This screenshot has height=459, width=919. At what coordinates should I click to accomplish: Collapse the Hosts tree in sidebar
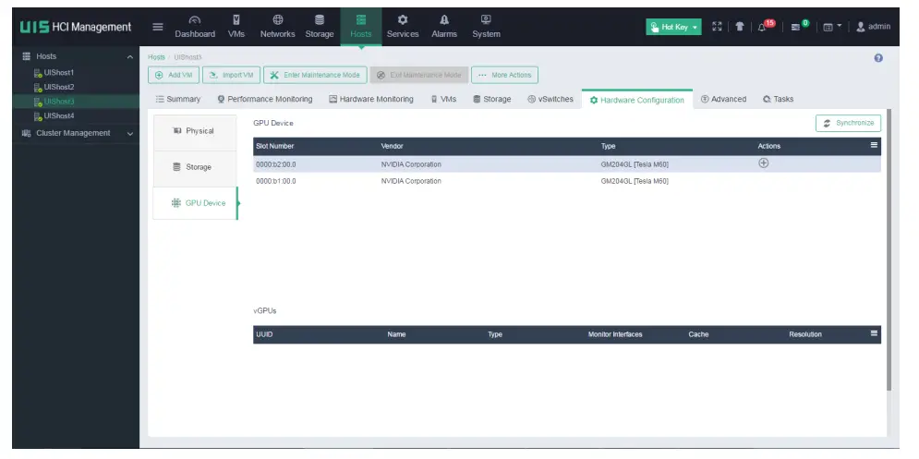pyautogui.click(x=129, y=57)
